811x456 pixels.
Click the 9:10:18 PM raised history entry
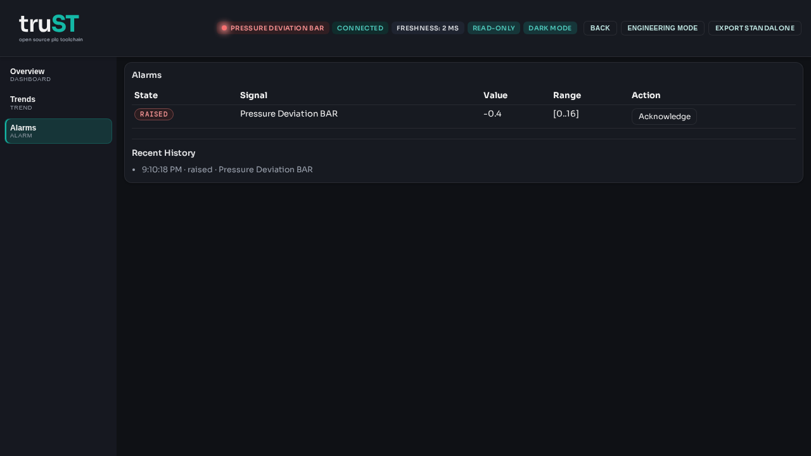click(227, 170)
